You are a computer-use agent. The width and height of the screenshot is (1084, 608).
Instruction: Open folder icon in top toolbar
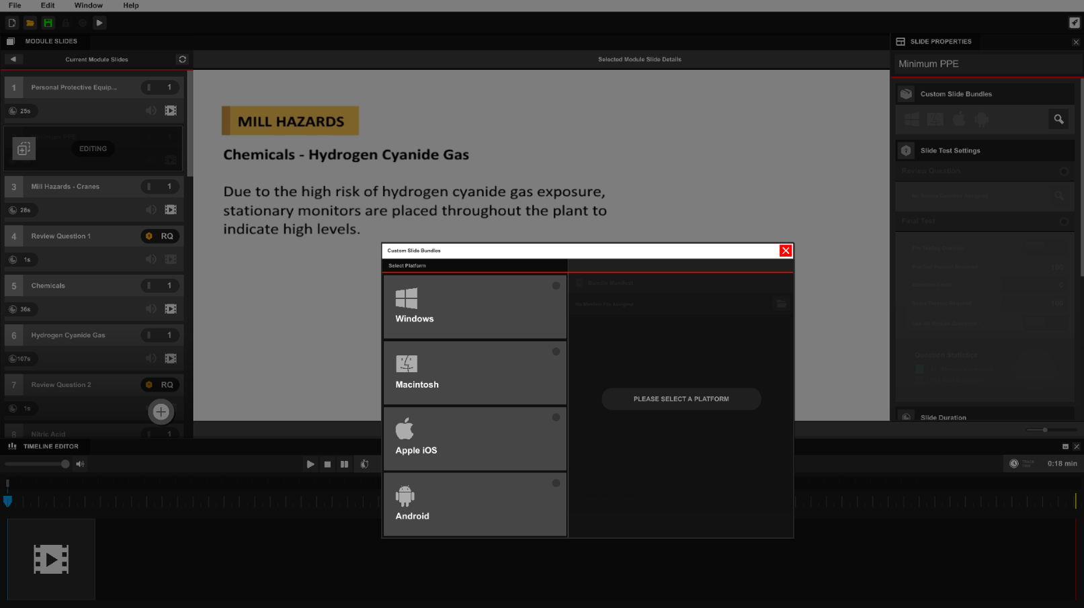[30, 23]
